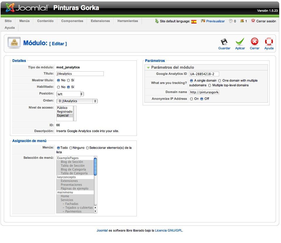Click the Guardar floppy disk icon

tap(224, 42)
